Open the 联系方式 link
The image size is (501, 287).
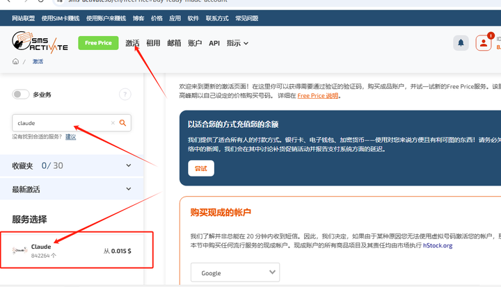(217, 18)
